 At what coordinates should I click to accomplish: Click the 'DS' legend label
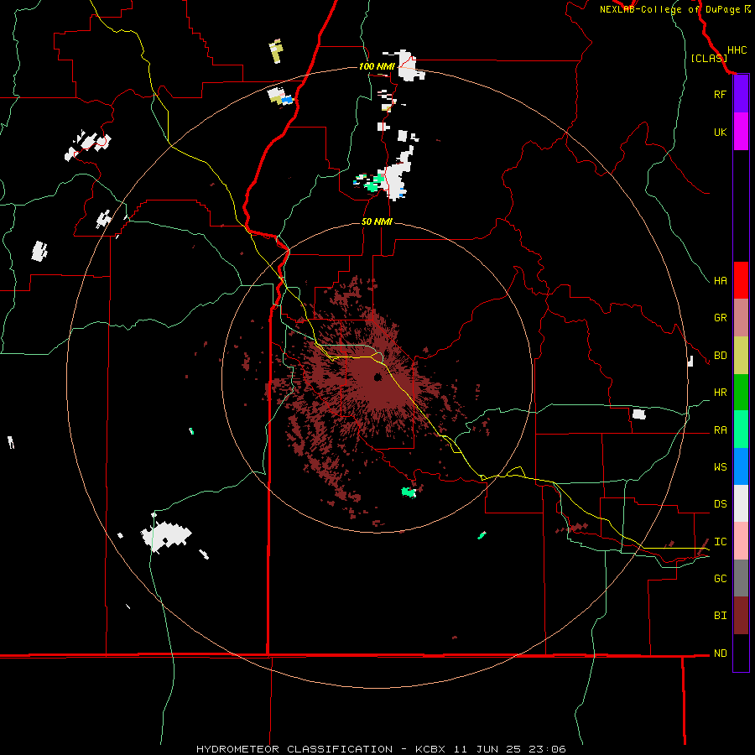click(x=720, y=503)
